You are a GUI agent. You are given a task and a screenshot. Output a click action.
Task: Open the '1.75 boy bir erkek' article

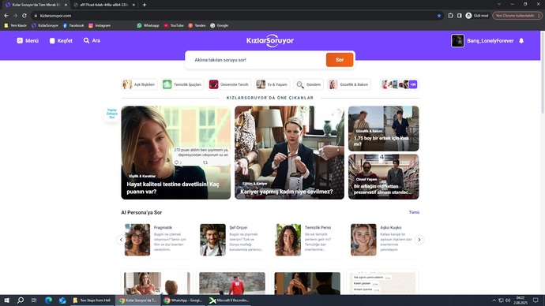(x=383, y=129)
